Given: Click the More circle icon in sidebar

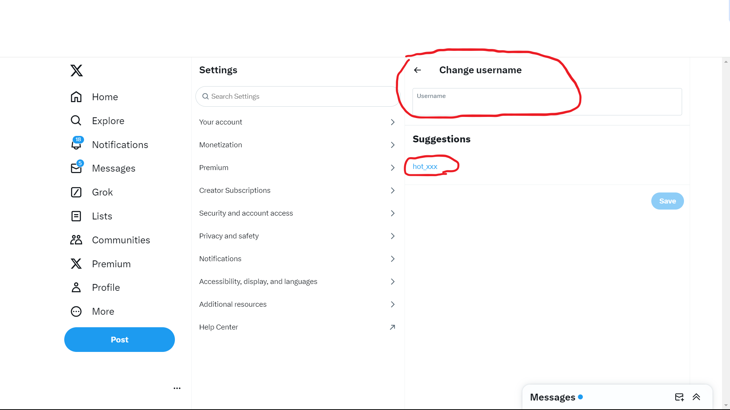Looking at the screenshot, I should (76, 311).
